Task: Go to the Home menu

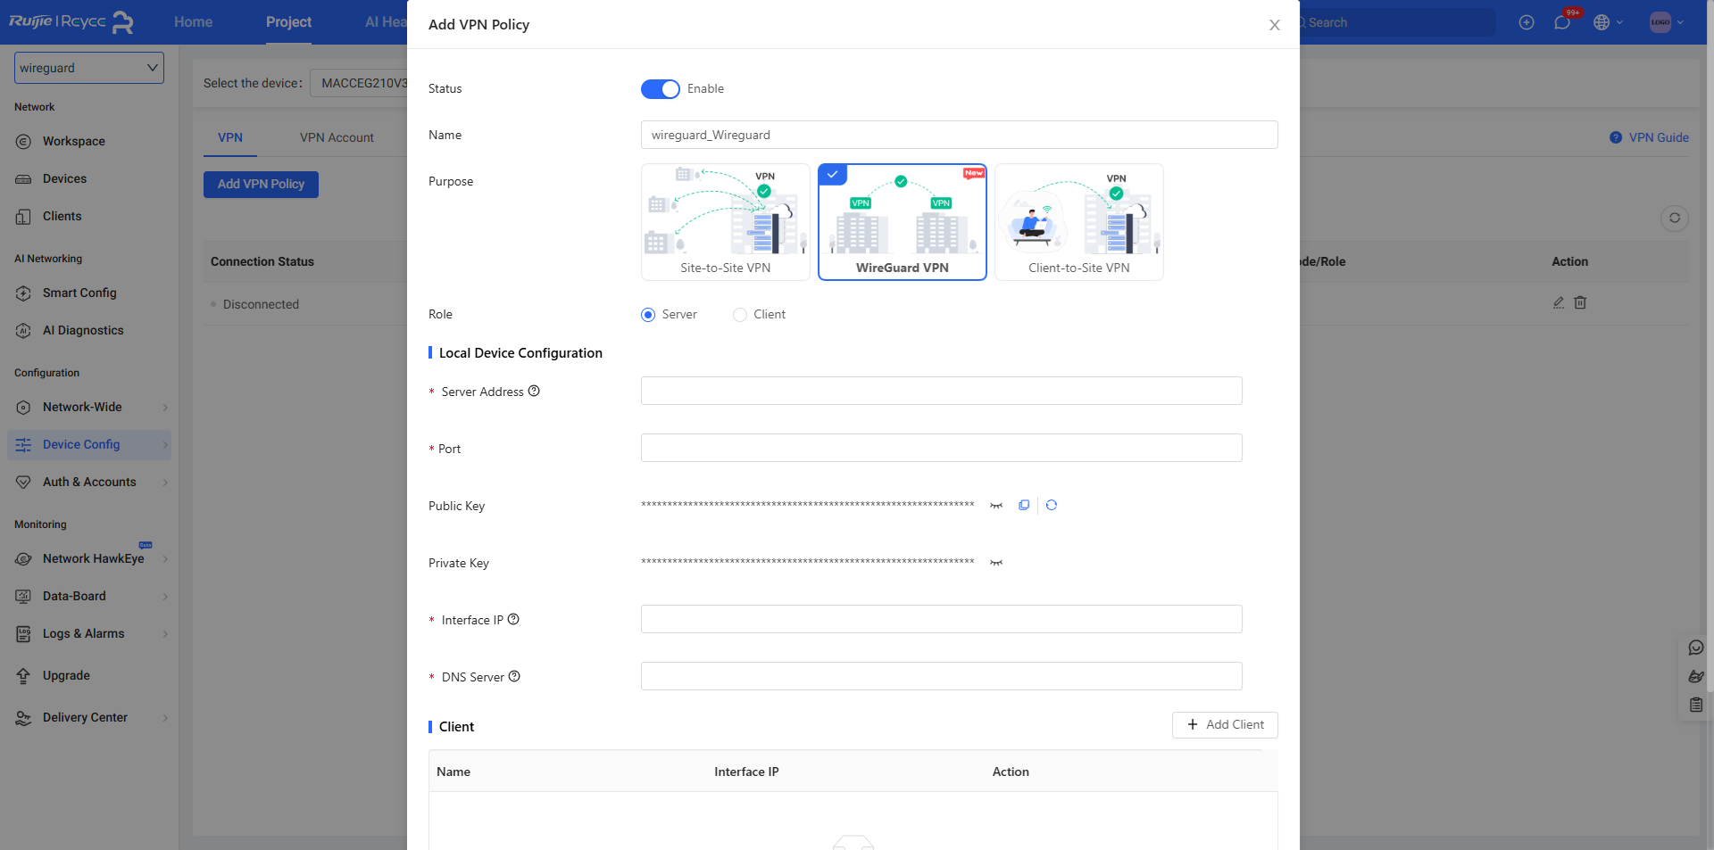Action: point(193,22)
